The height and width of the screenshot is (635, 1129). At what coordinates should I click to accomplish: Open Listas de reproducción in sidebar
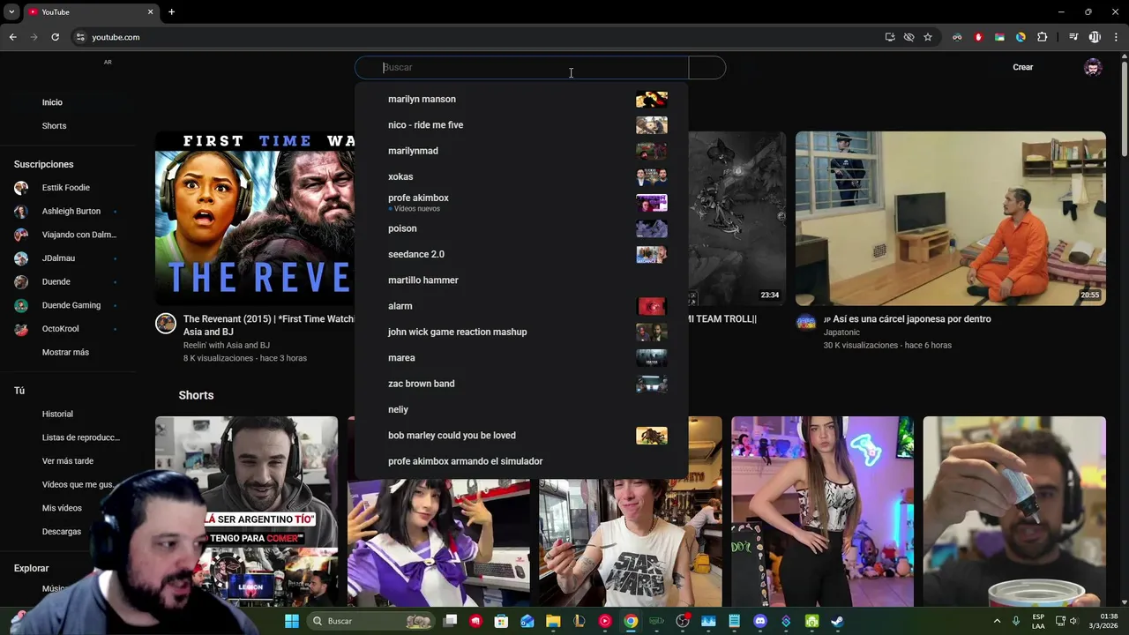tap(80, 437)
